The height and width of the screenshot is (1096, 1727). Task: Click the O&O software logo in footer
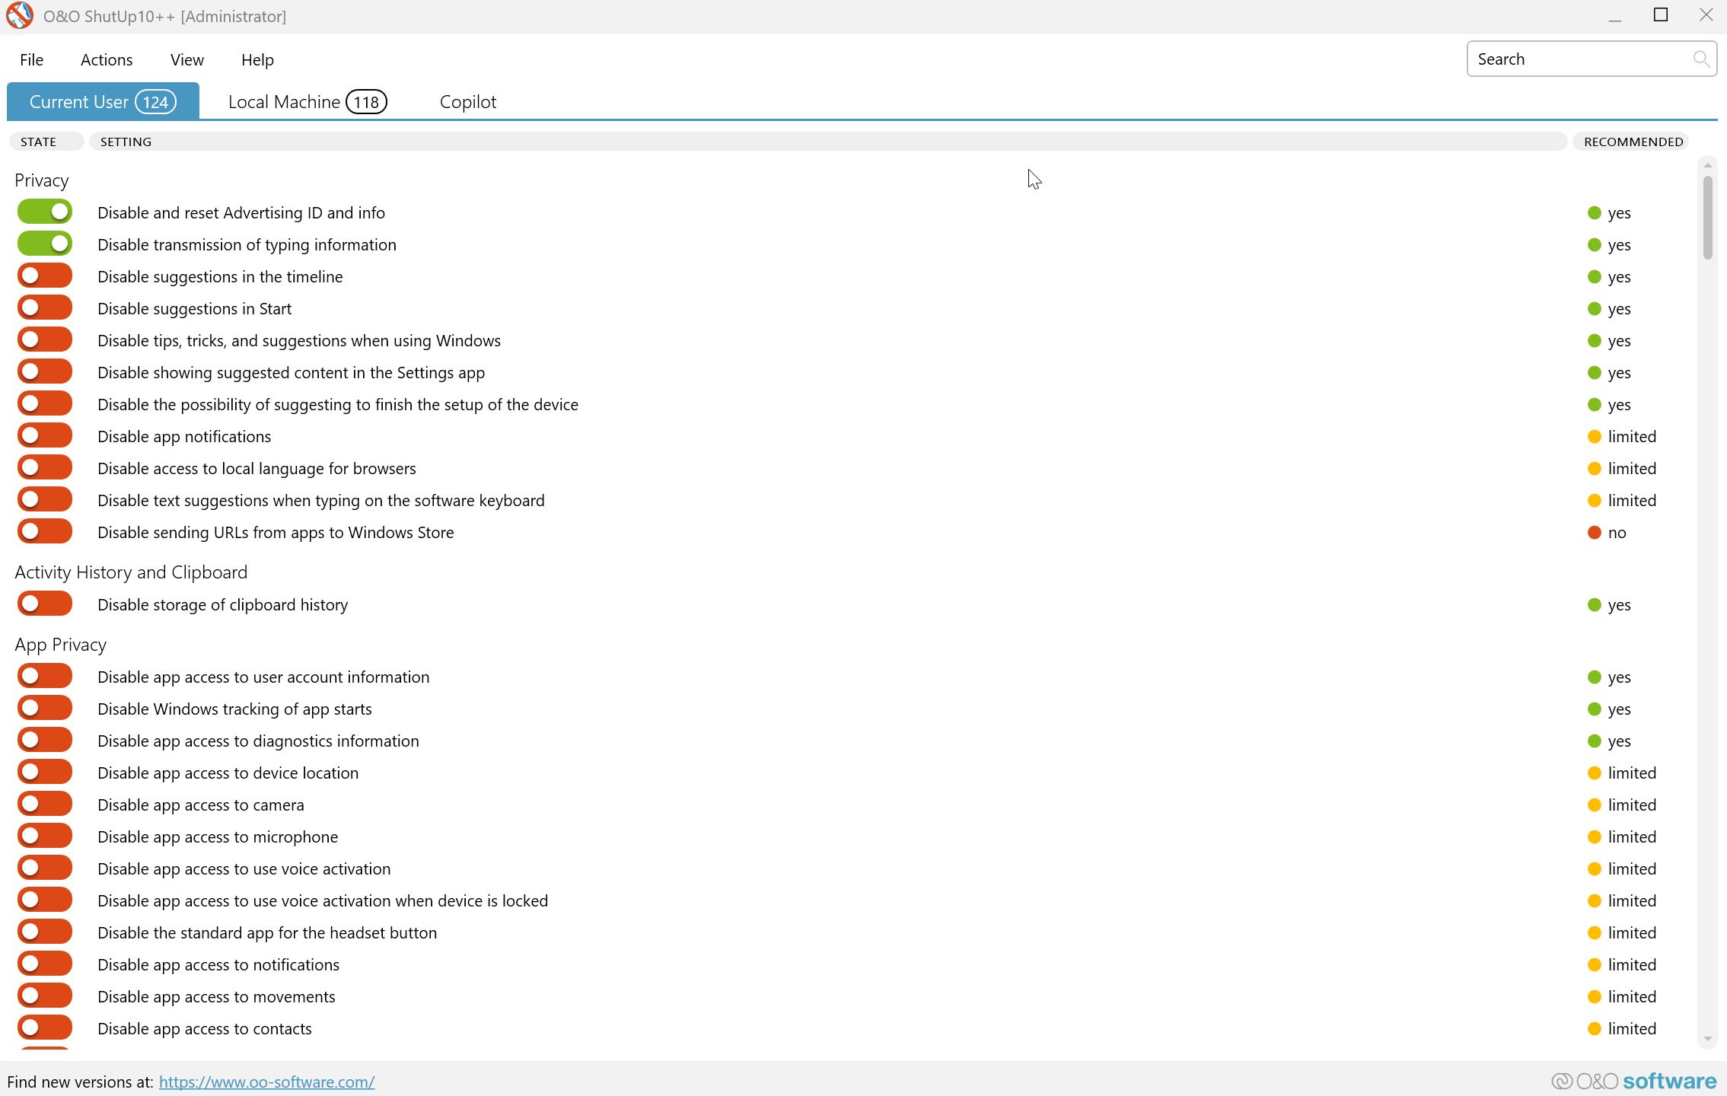pos(1633,1081)
